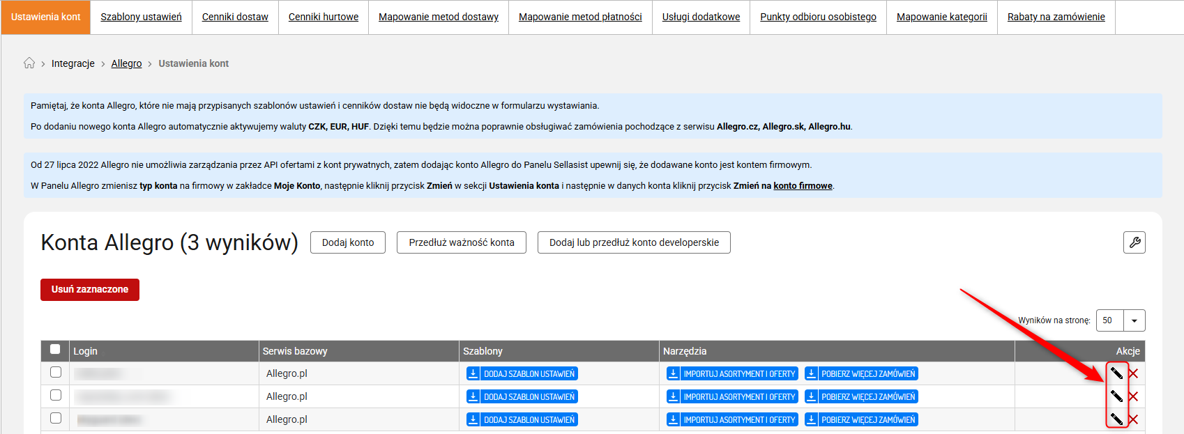Switch to Mapowanie kategorii tab

pos(942,17)
